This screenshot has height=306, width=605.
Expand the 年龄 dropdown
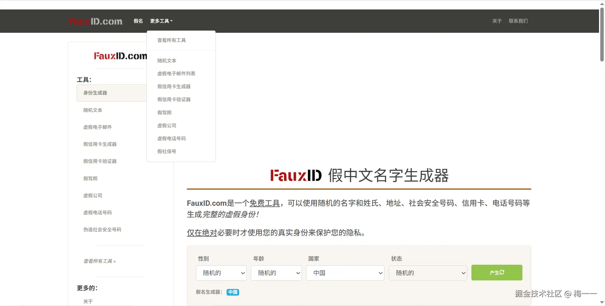[x=276, y=273]
